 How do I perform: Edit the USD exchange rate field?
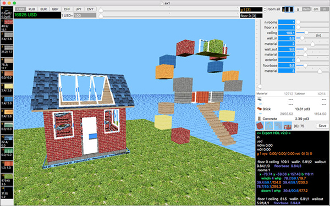coord(85,15)
